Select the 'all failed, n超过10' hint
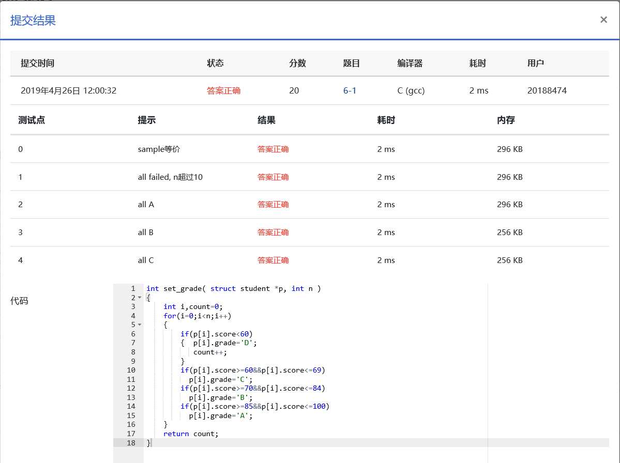This screenshot has height=463, width=620. tap(170, 177)
